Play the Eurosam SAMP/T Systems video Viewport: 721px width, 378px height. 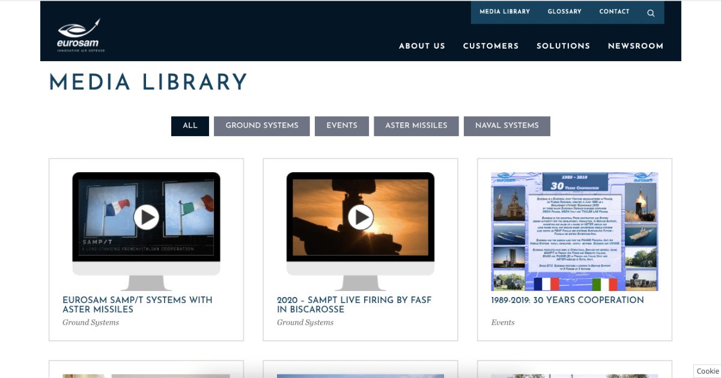pyautogui.click(x=146, y=217)
